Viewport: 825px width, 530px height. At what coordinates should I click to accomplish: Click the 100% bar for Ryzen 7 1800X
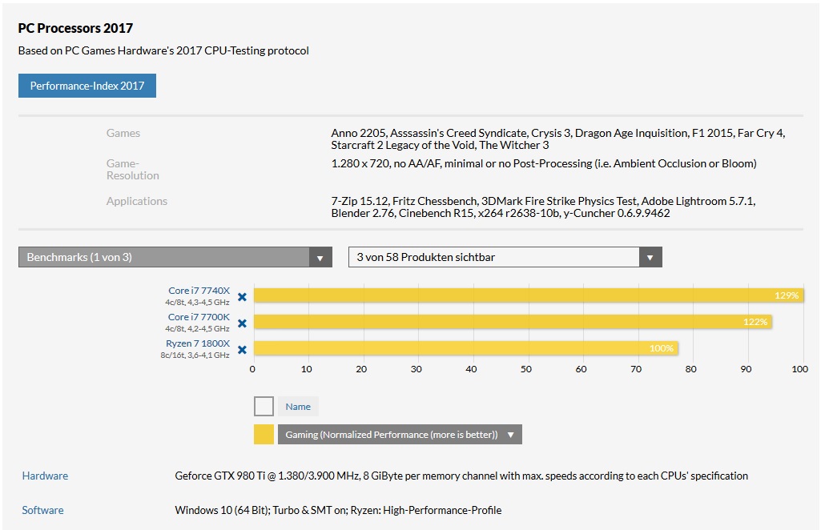coord(466,348)
